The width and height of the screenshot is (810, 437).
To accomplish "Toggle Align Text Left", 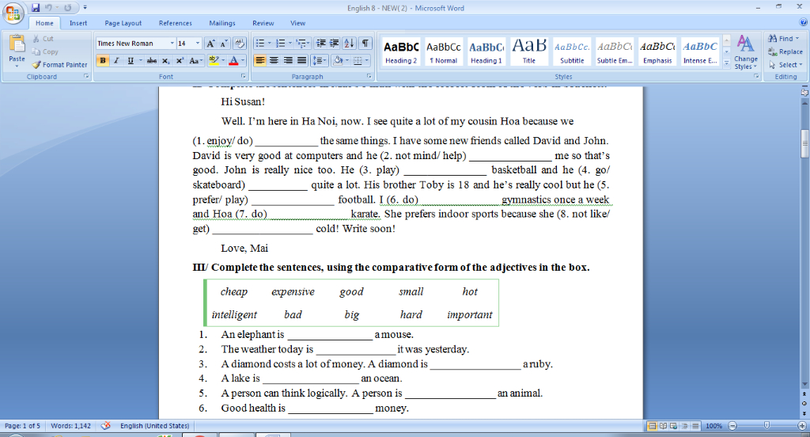I will pos(259,60).
